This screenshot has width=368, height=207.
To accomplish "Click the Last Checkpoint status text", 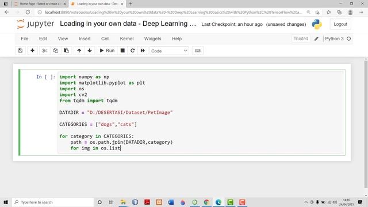I will click(x=232, y=24).
